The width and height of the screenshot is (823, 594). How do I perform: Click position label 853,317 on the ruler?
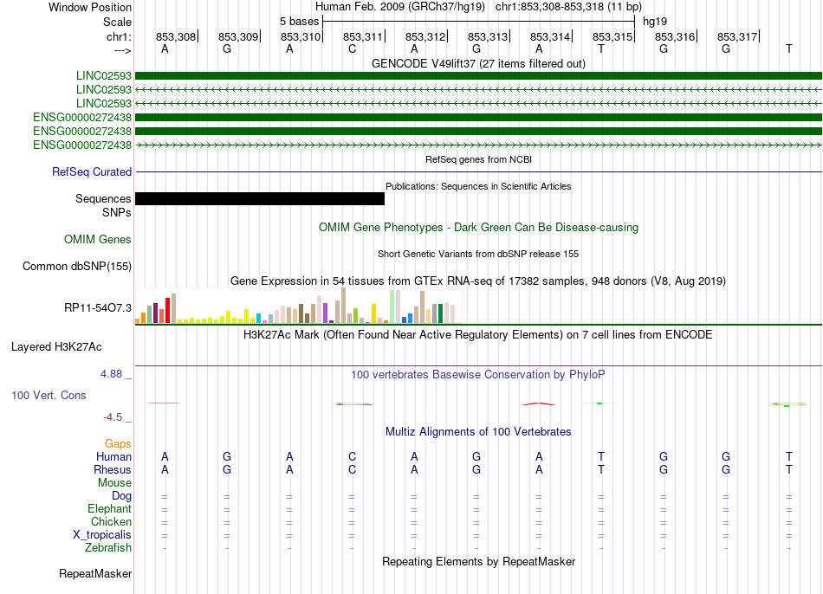[737, 36]
